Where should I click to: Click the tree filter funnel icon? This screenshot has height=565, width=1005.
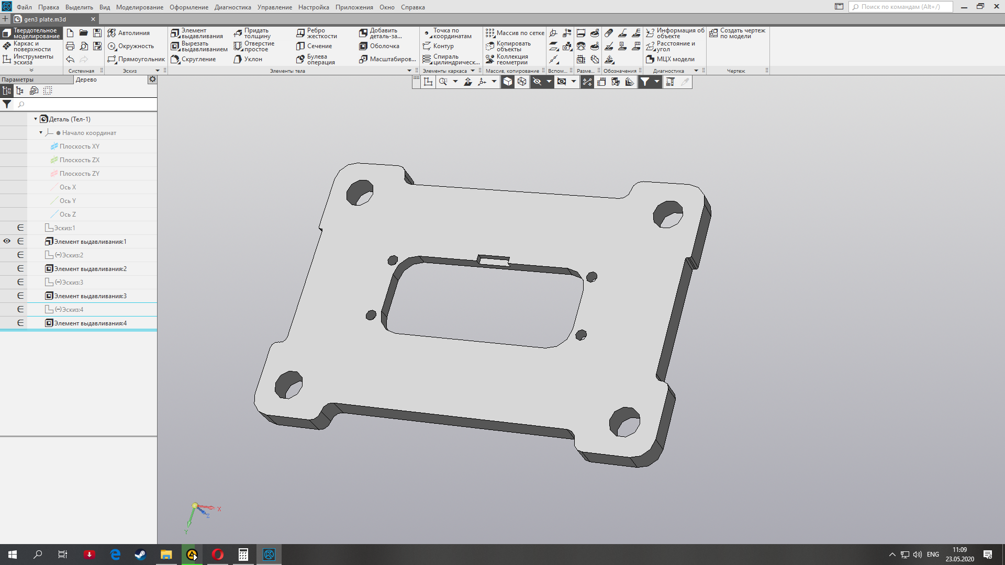tap(7, 104)
